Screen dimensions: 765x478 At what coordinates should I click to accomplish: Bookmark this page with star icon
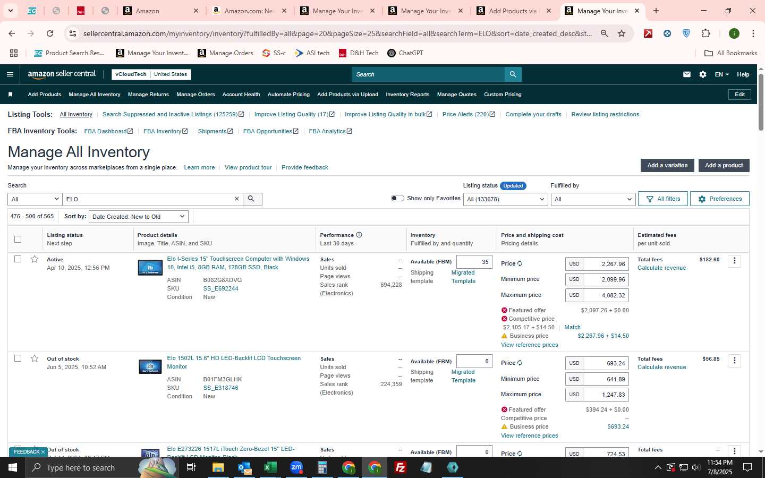coord(622,33)
